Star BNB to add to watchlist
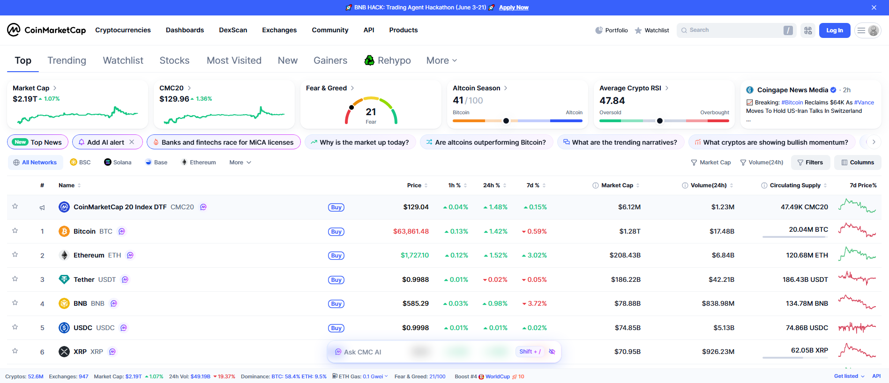The height and width of the screenshot is (383, 889). coord(15,302)
